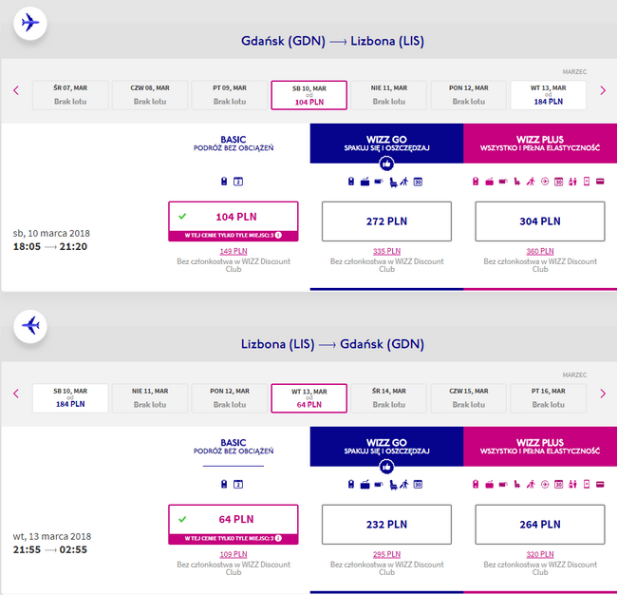Click the '21:55 → 02:55' flight times
The width and height of the screenshot is (617, 595).
(x=50, y=549)
